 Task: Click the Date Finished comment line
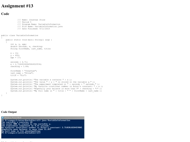33,29
